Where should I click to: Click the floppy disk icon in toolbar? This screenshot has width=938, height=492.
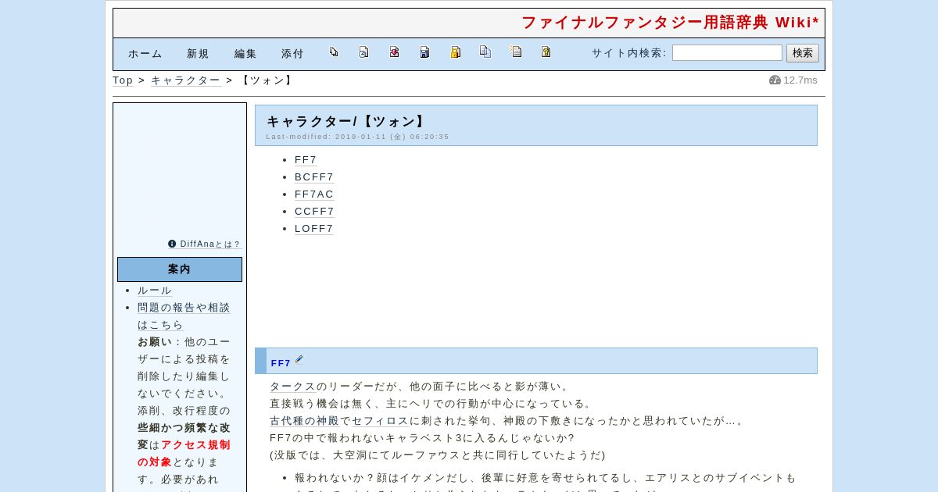(x=424, y=52)
